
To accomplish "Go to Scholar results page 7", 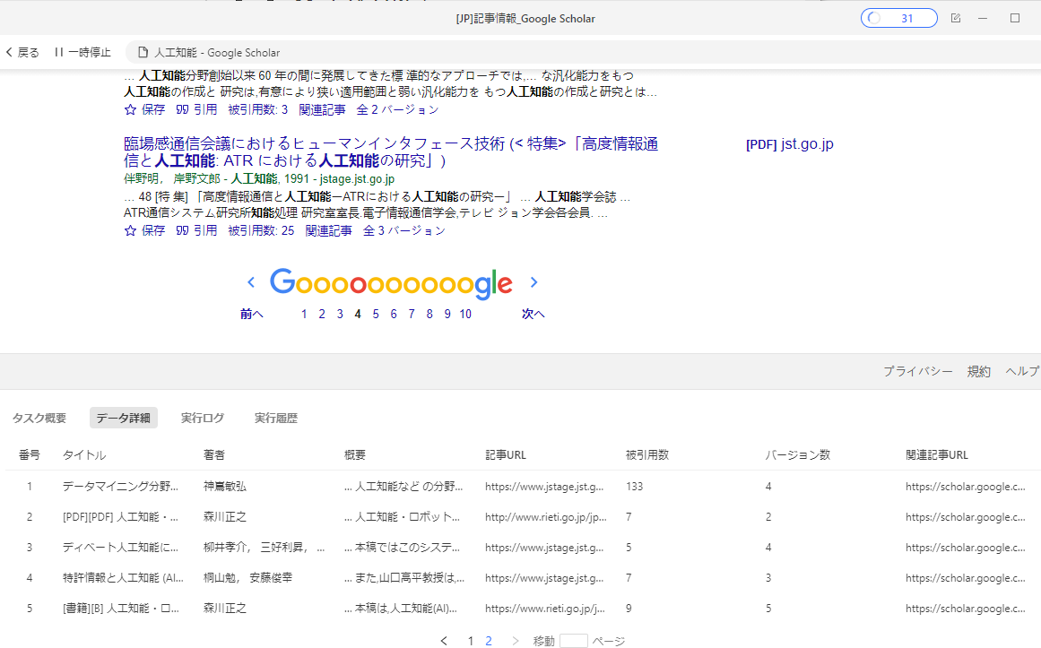I will [x=412, y=314].
